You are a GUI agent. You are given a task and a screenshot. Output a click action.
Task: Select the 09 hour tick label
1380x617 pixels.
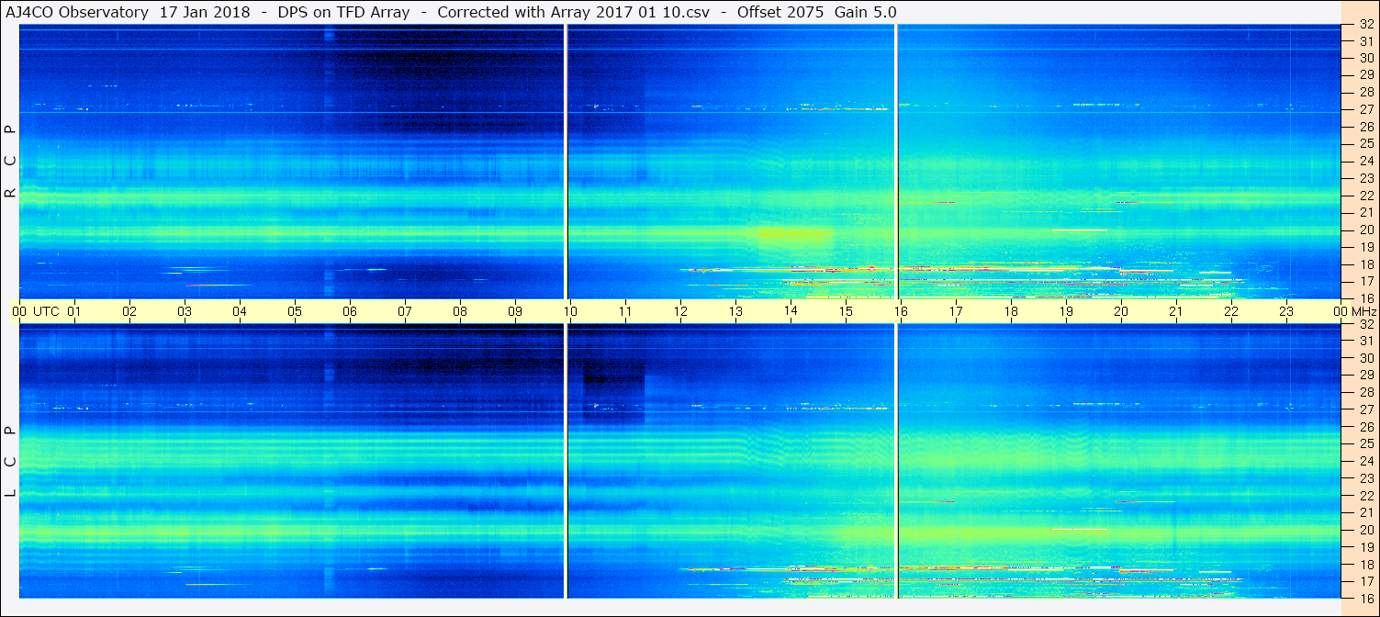pyautogui.click(x=515, y=311)
